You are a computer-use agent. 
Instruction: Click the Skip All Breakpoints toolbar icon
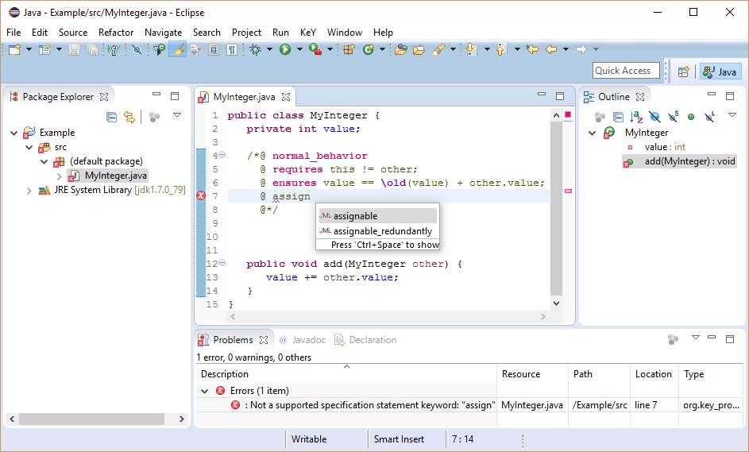(137, 49)
